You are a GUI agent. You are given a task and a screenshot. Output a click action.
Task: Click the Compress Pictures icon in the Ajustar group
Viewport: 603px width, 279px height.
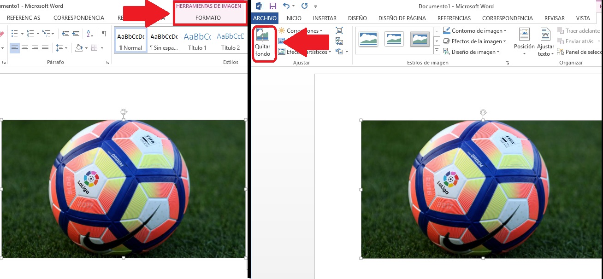pyautogui.click(x=339, y=30)
